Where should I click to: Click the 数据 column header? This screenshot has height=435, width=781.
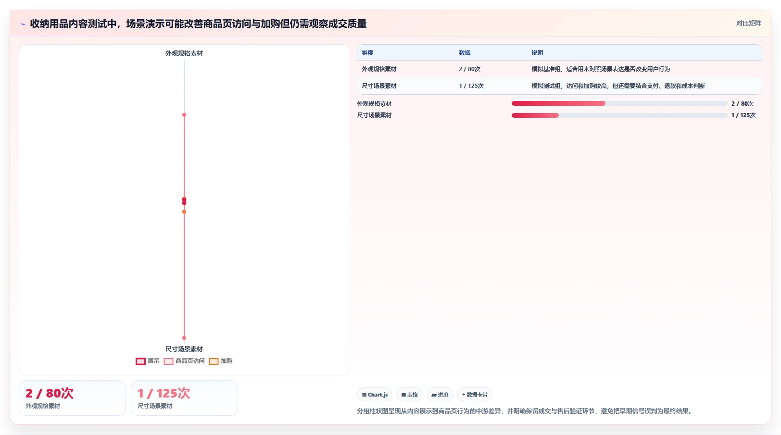pos(465,53)
